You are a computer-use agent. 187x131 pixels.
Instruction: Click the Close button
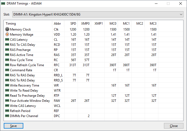[x=174, y=126]
